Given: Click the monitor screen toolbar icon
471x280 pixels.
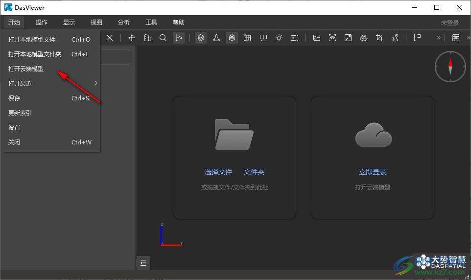Looking at the screenshot, I should 263,38.
